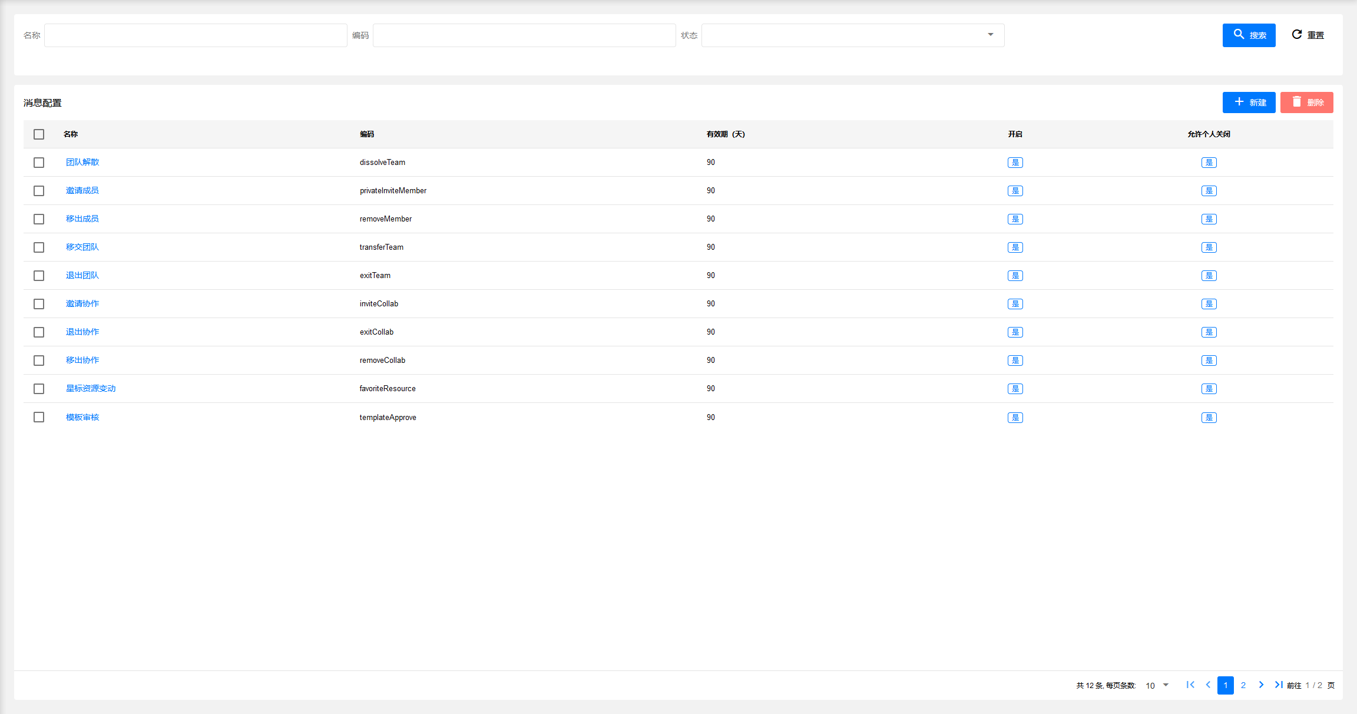Open the 团队解散 link
1357x714 pixels.
coord(82,162)
